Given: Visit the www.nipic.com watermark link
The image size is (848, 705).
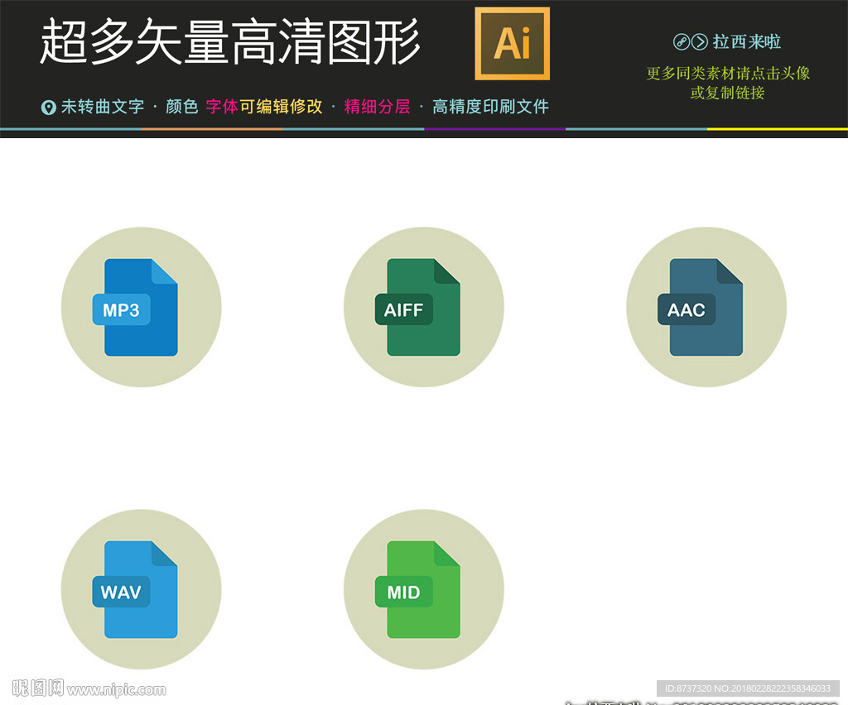Looking at the screenshot, I should tap(116, 689).
